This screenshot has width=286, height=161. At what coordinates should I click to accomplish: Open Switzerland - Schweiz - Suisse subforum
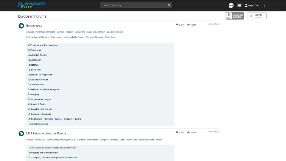point(56,119)
